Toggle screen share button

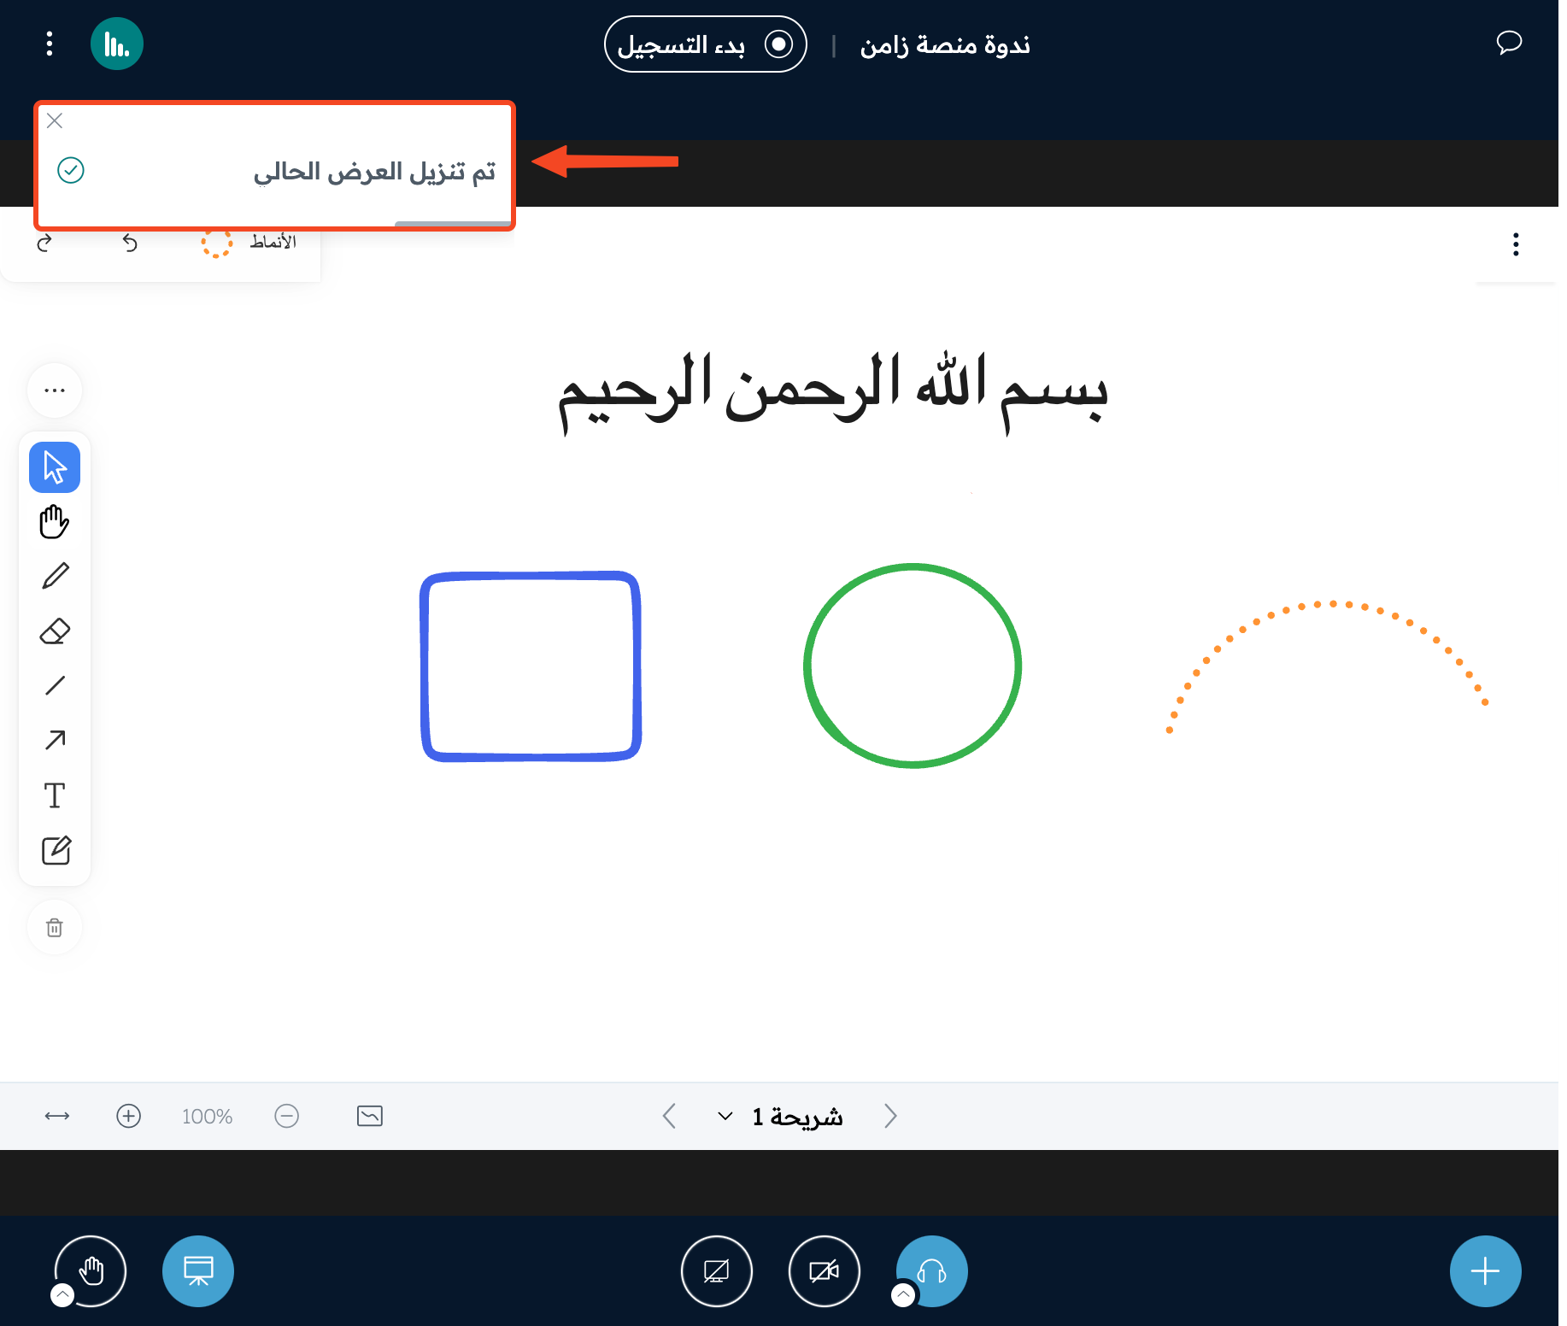point(717,1271)
